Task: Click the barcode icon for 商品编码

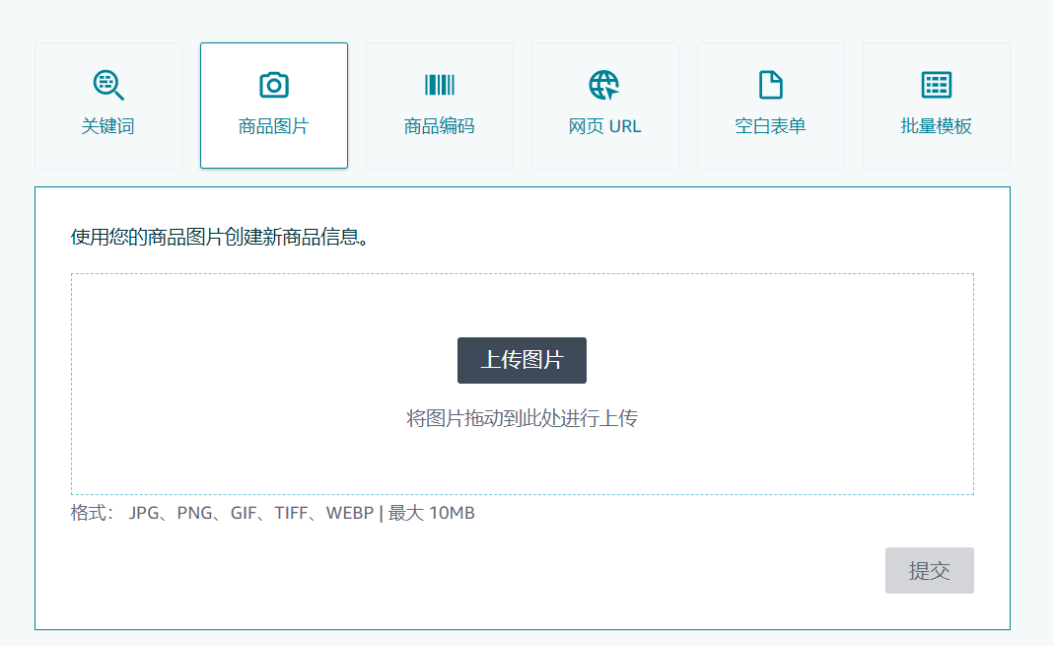Action: coord(440,85)
